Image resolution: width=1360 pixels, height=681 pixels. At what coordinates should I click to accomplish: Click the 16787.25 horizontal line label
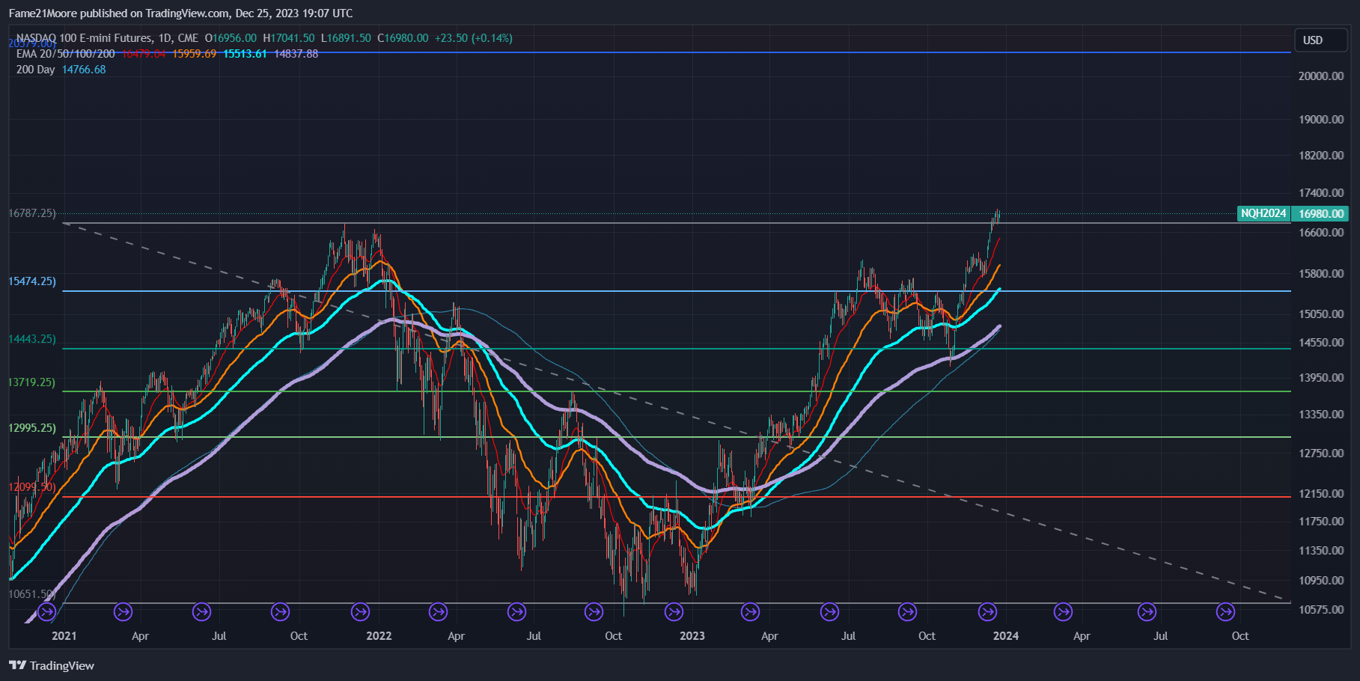[32, 213]
